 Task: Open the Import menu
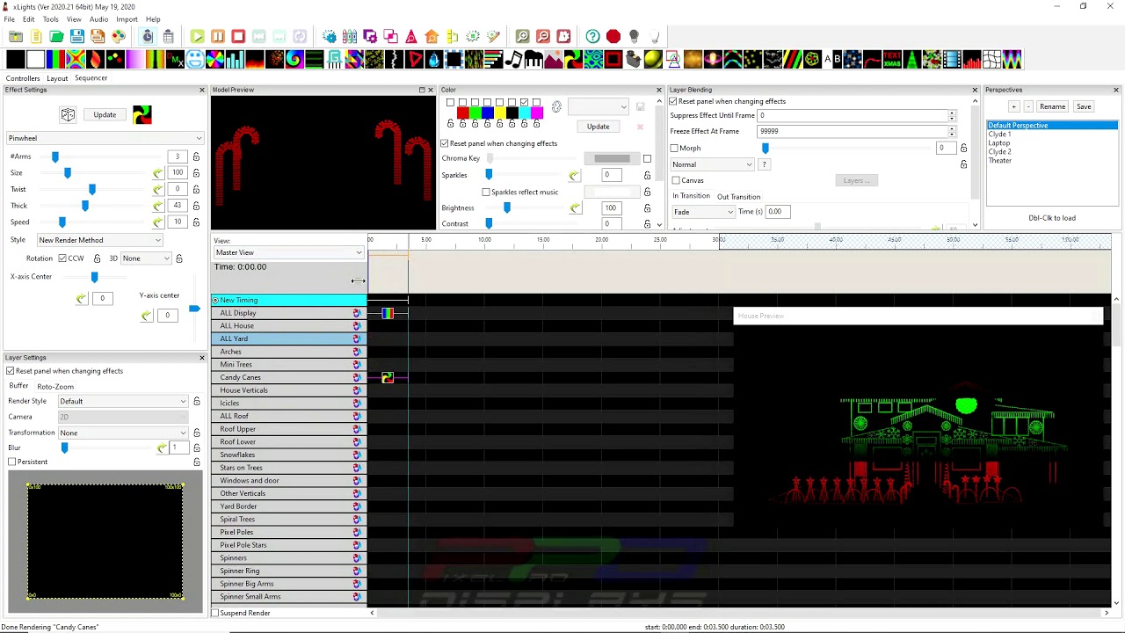tap(127, 19)
